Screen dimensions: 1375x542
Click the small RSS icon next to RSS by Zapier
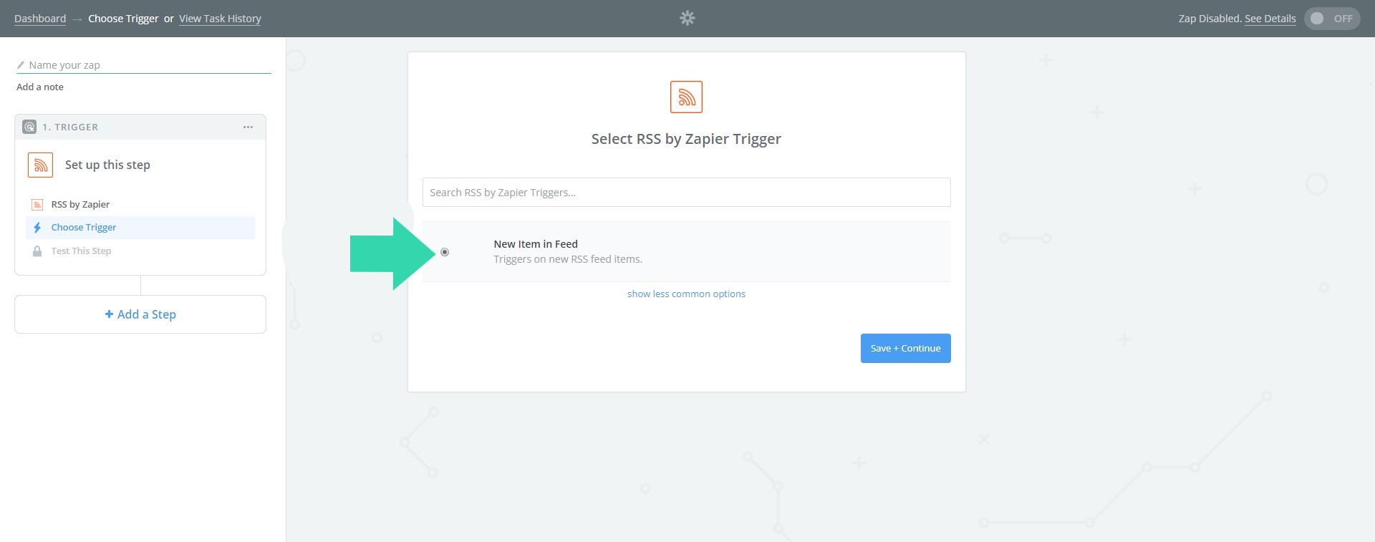click(37, 205)
